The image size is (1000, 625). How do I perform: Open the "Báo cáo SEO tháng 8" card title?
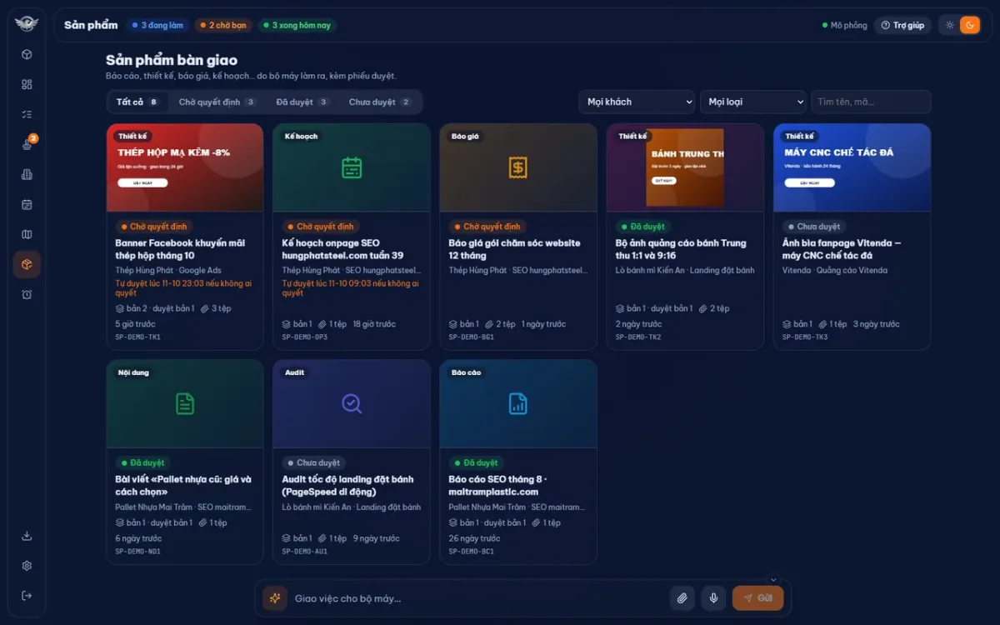click(x=497, y=486)
